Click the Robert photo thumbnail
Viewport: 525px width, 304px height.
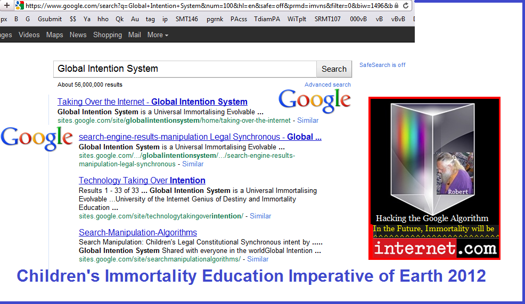click(455, 173)
